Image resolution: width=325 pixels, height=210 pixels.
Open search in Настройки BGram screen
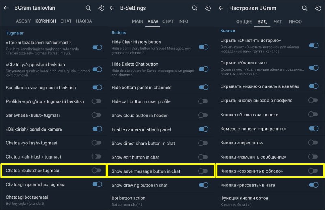(304, 8)
